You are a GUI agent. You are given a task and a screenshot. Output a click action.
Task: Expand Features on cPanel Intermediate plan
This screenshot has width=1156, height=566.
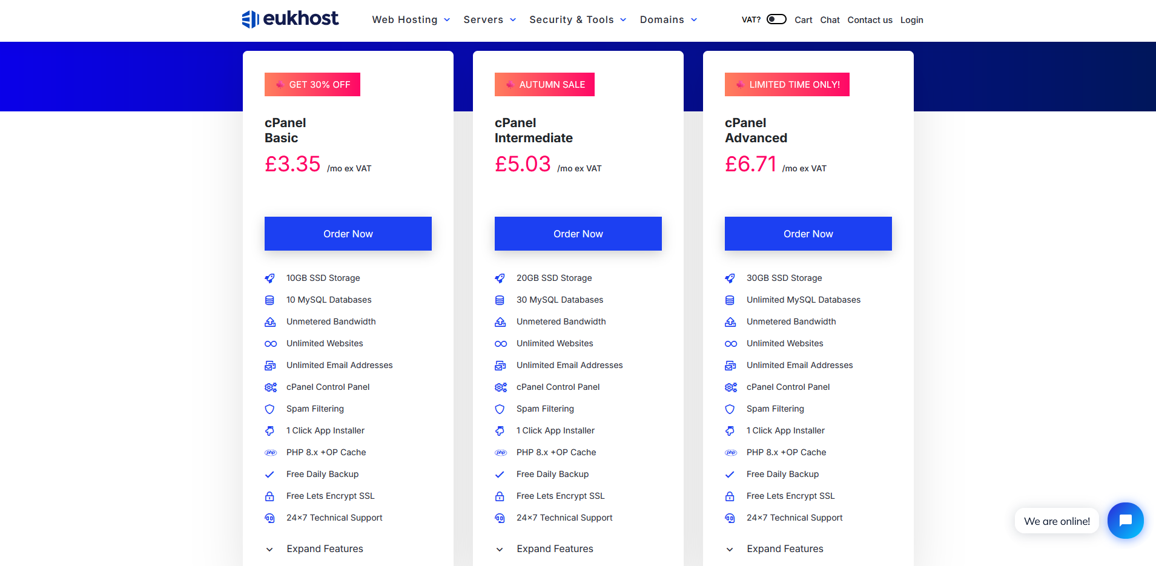pyautogui.click(x=555, y=549)
